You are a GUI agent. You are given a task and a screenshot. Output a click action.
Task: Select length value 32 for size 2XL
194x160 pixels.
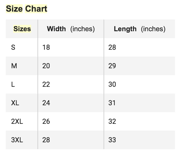(112, 121)
